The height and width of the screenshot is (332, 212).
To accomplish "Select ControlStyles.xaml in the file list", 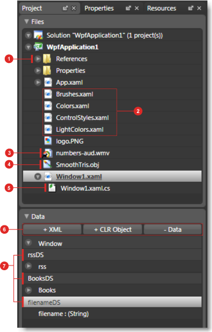I will (x=82, y=118).
